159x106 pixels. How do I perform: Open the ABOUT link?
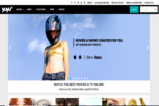click(x=90, y=3)
